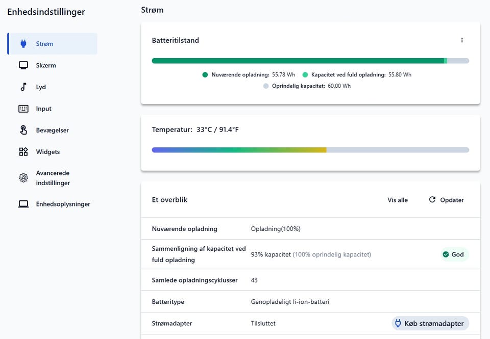
Task: Open the Enhedsoplysninger sidebar item
Action: tap(63, 204)
